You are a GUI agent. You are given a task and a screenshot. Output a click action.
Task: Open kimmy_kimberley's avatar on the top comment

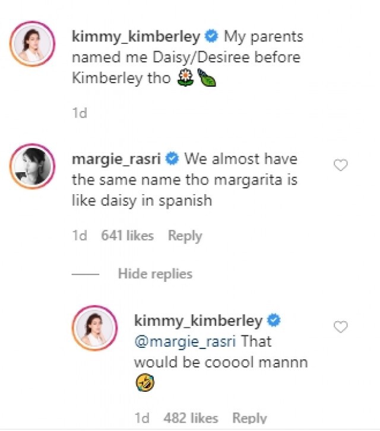click(33, 43)
